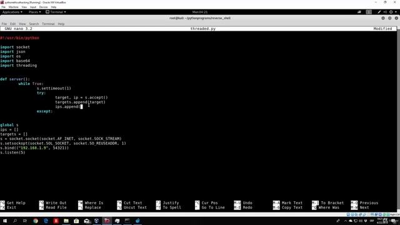
Task: Launch Edge browser from the taskbar
Action: pos(46,221)
